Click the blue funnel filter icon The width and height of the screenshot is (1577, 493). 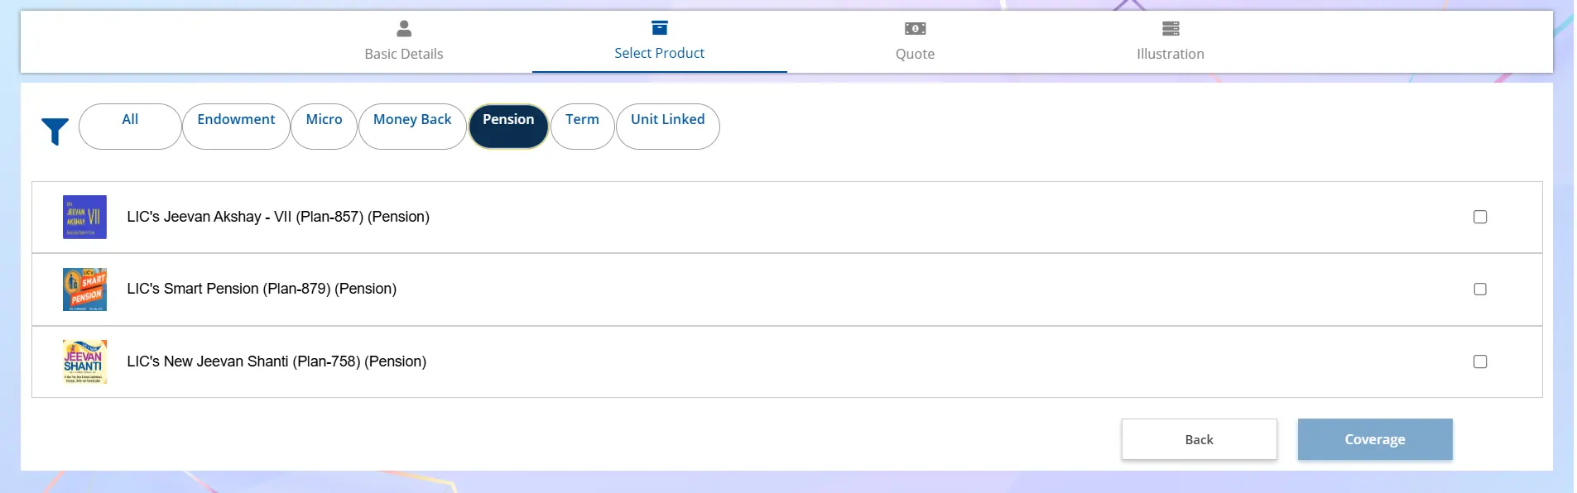click(x=55, y=132)
